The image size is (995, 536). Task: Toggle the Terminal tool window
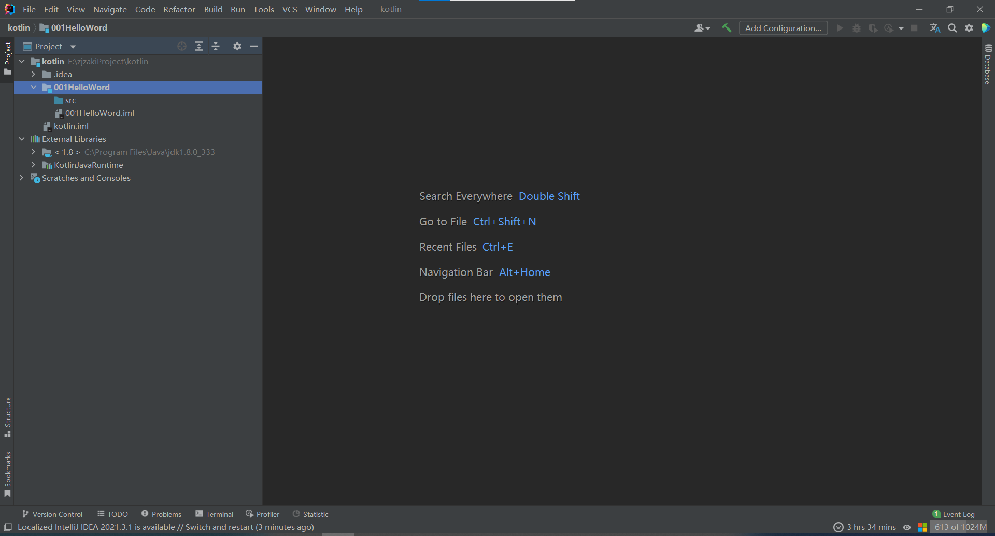pos(215,514)
